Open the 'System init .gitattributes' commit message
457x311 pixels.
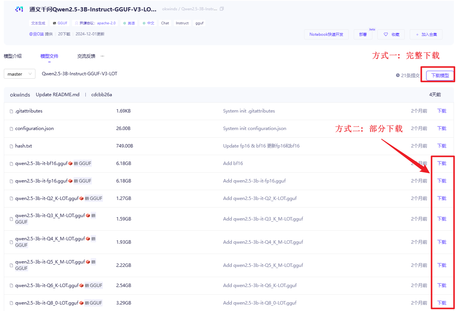[249, 111]
